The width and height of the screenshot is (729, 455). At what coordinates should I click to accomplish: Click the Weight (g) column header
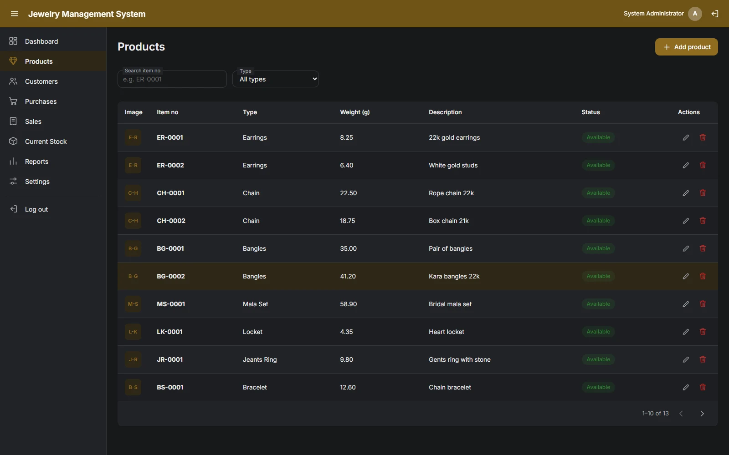click(354, 112)
